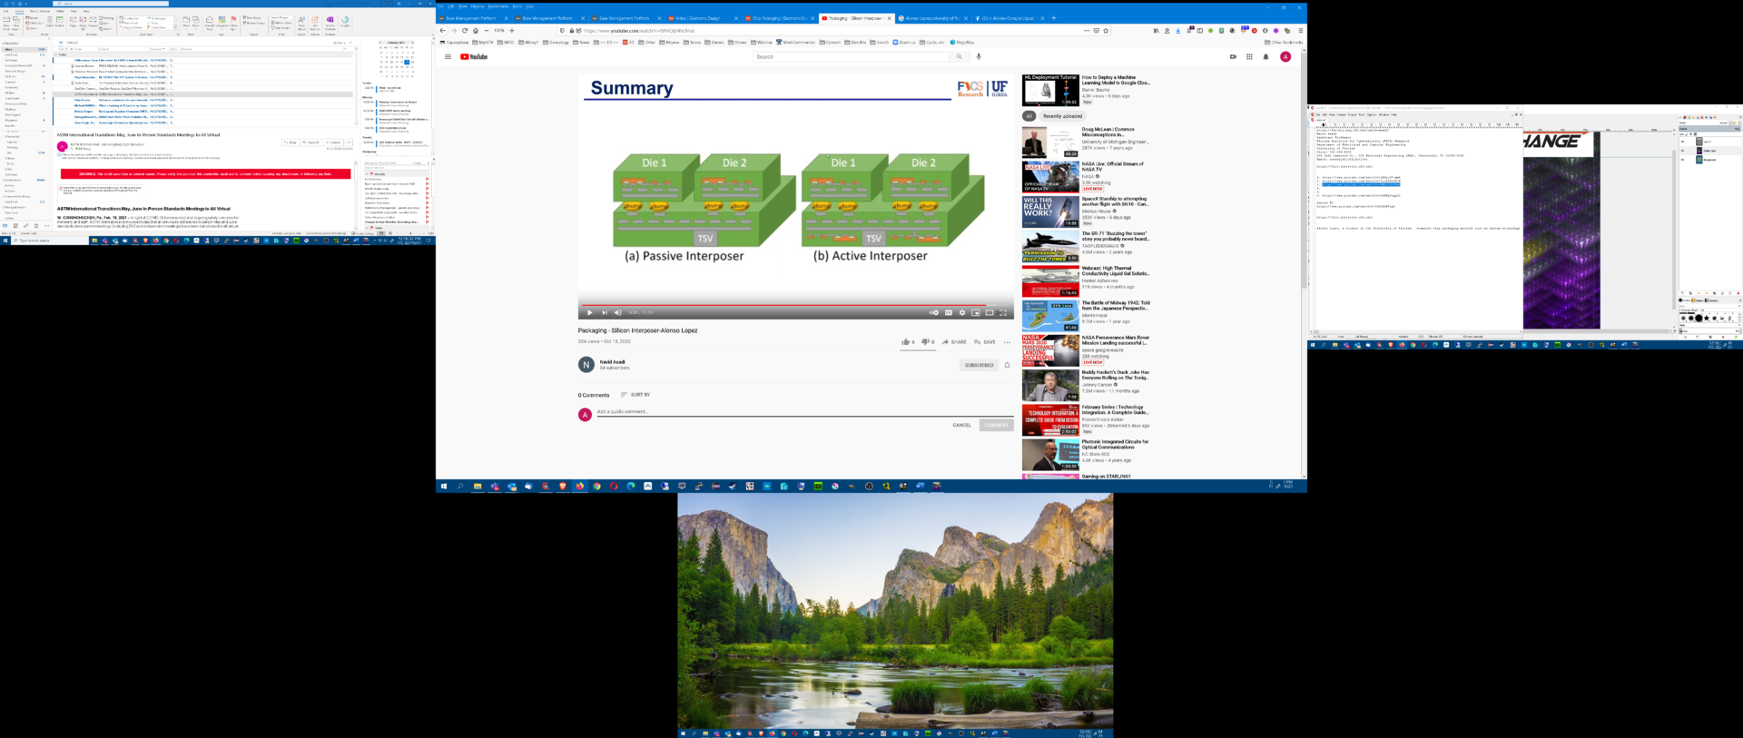The width and height of the screenshot is (1743, 738).
Task: Click the SUBSCRIBED button
Action: (979, 365)
